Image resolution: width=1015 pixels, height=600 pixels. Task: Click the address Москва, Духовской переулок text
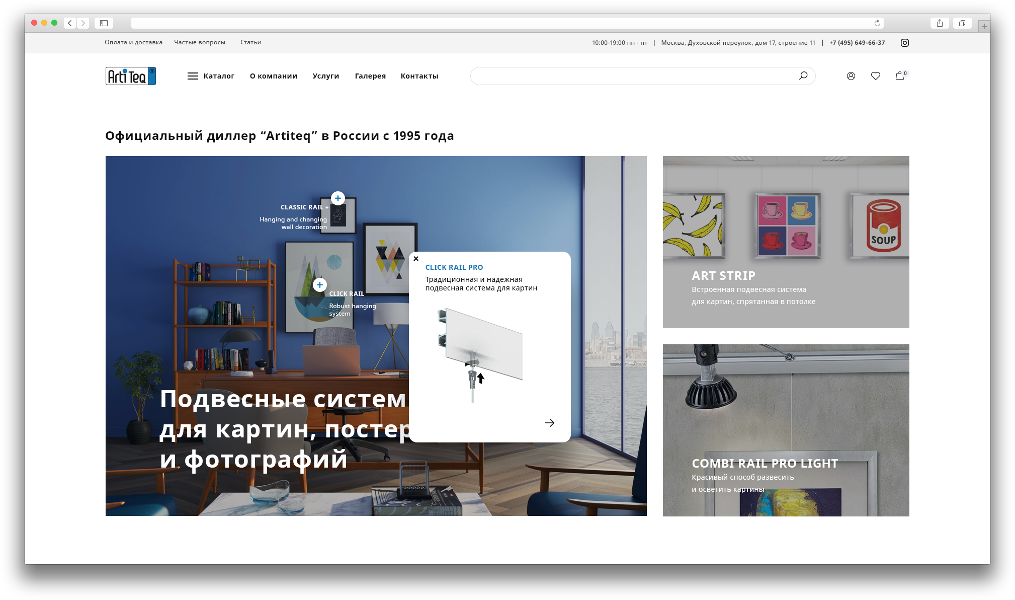coord(738,43)
